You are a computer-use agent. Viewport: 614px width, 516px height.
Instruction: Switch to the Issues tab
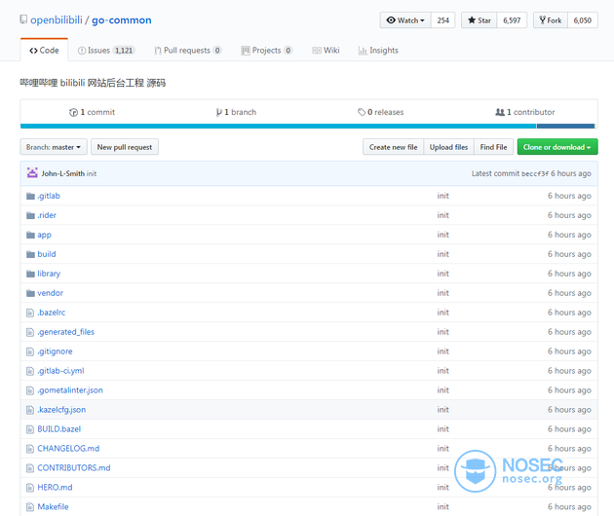point(106,51)
